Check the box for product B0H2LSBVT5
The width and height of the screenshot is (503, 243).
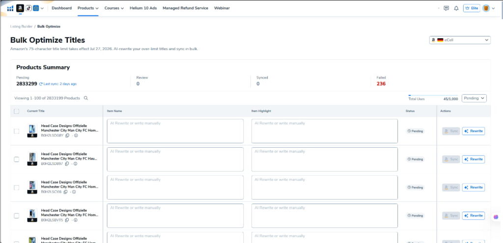pyautogui.click(x=16, y=216)
